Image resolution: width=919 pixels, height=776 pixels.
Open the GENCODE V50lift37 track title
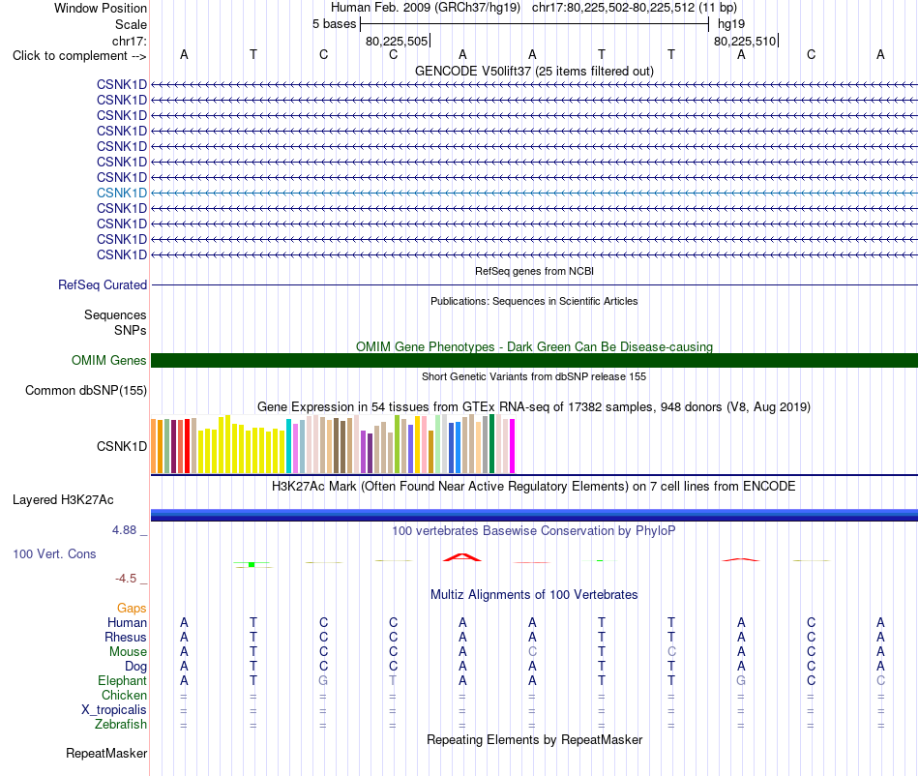534,71
